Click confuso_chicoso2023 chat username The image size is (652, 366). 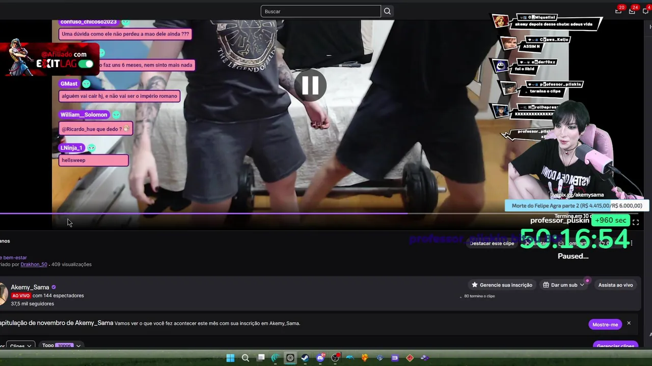(x=89, y=22)
